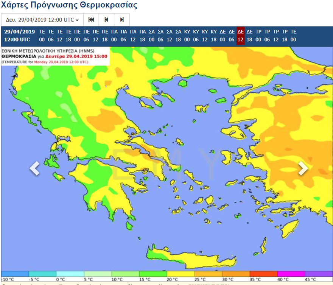The height and width of the screenshot is (285, 333).
Task: Step back to the previous forecast time
Action: point(106,20)
